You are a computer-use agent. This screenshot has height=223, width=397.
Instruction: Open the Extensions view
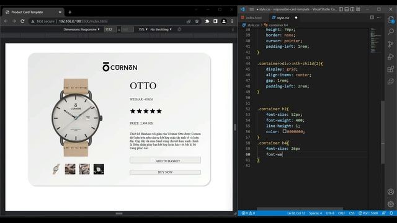[x=391, y=69]
